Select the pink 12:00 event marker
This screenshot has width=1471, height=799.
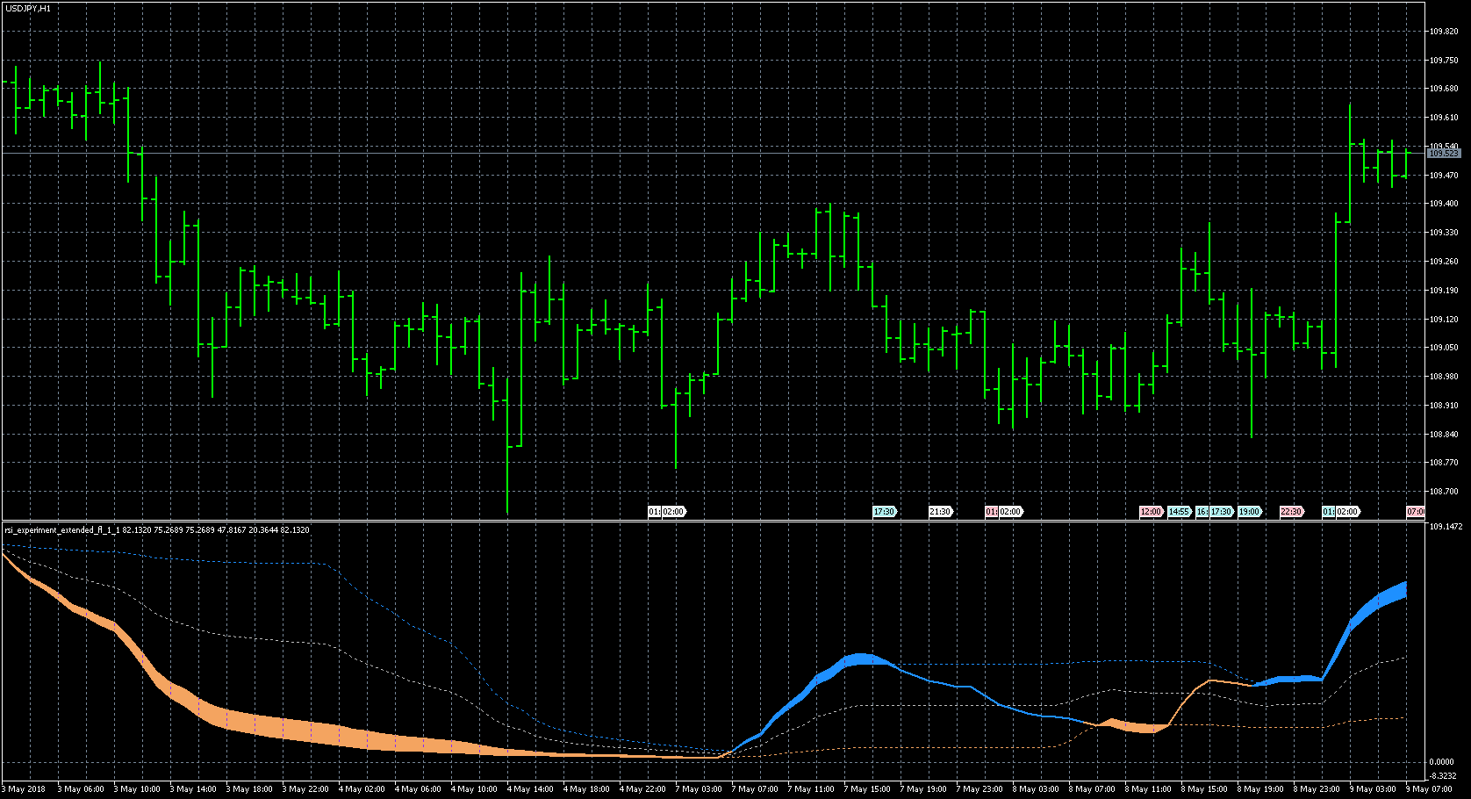[x=1151, y=512]
